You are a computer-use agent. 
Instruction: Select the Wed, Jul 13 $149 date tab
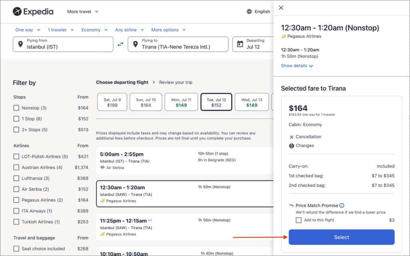pos(252,102)
